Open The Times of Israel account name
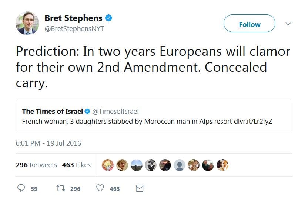The width and height of the screenshot is (308, 205). click(x=52, y=111)
